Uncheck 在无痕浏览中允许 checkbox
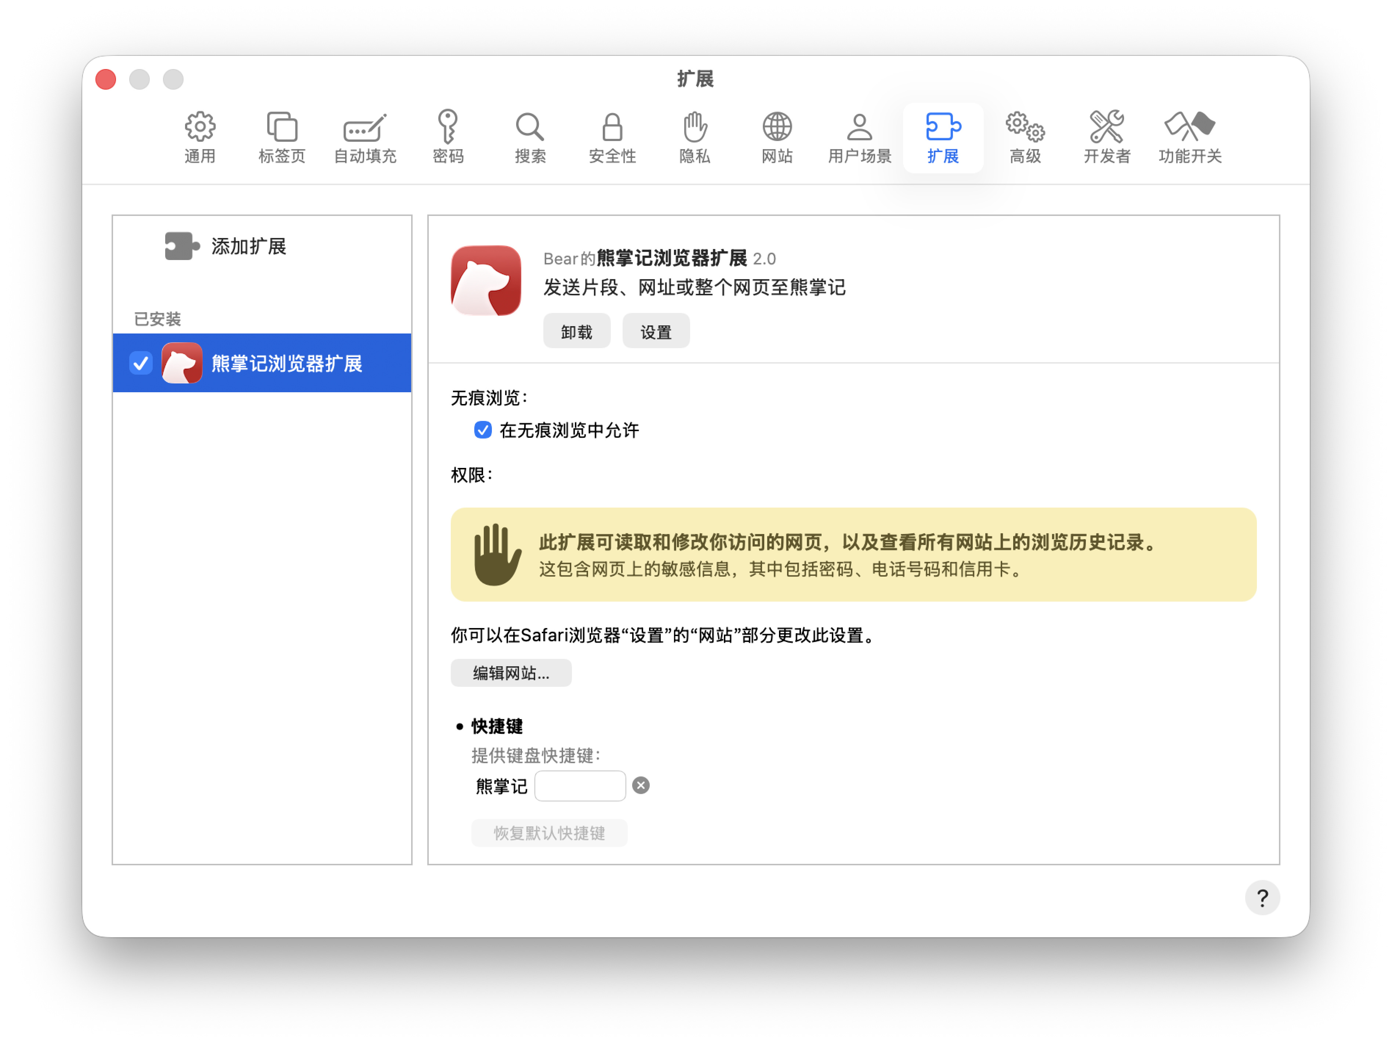This screenshot has height=1046, width=1392. 483,430
